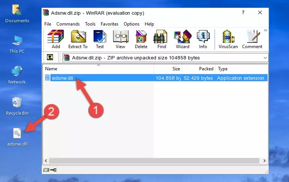The image size is (289, 182).
Task: Close the WinRAR window
Action: click(260, 12)
